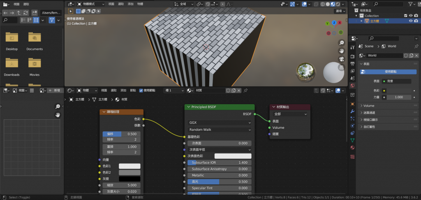Image resolution: width=421 pixels, height=200 pixels.
Task: Collapse the 表面 panel in World properties
Action: (x=361, y=64)
